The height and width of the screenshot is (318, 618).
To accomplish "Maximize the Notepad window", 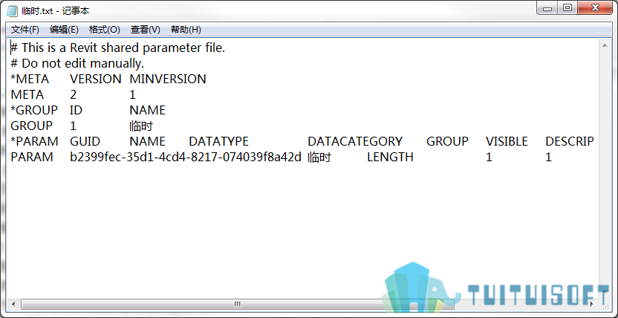I will pyautogui.click(x=567, y=8).
